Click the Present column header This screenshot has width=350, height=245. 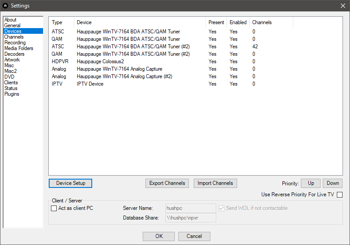click(x=216, y=22)
